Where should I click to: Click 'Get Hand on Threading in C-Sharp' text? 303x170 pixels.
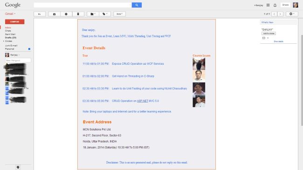point(133,76)
